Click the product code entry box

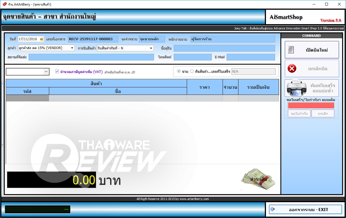click(x=25, y=72)
